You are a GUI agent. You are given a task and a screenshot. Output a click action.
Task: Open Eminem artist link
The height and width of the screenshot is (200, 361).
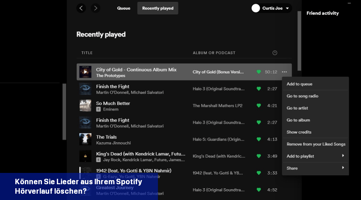tap(111, 109)
